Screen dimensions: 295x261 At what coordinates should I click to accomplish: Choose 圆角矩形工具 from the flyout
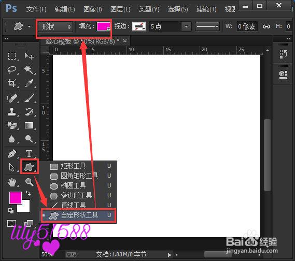point(78,176)
